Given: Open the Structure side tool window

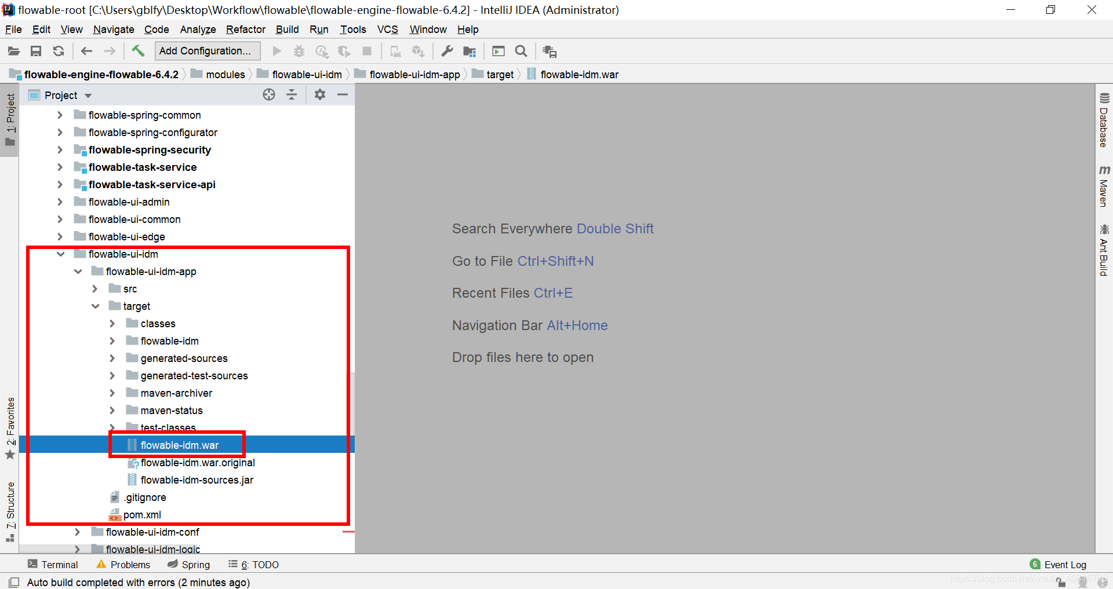Looking at the screenshot, I should [x=10, y=511].
